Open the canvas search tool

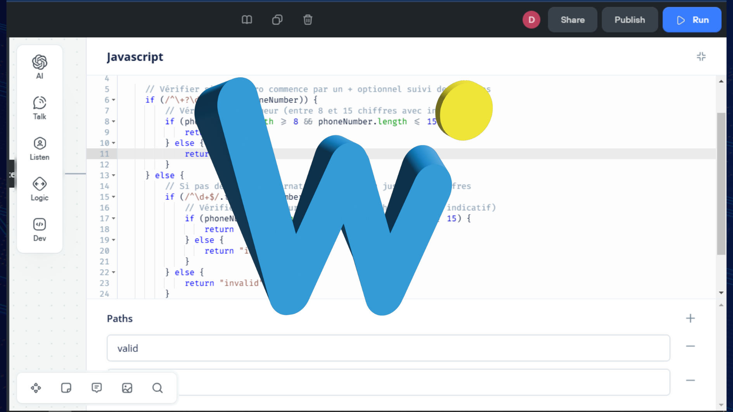tap(157, 388)
